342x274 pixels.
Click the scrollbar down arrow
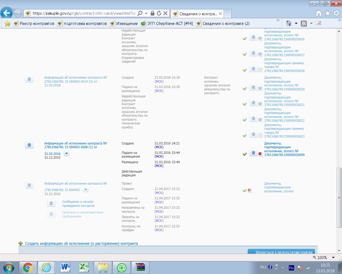pos(339,251)
